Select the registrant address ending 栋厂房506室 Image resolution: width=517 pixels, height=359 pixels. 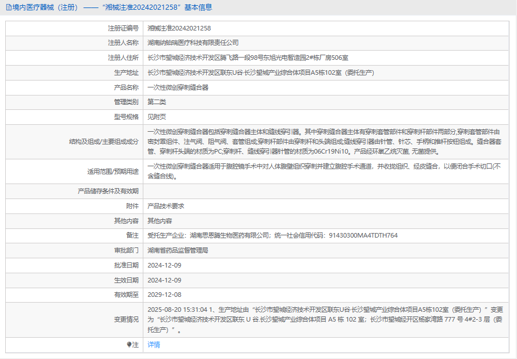point(248,58)
